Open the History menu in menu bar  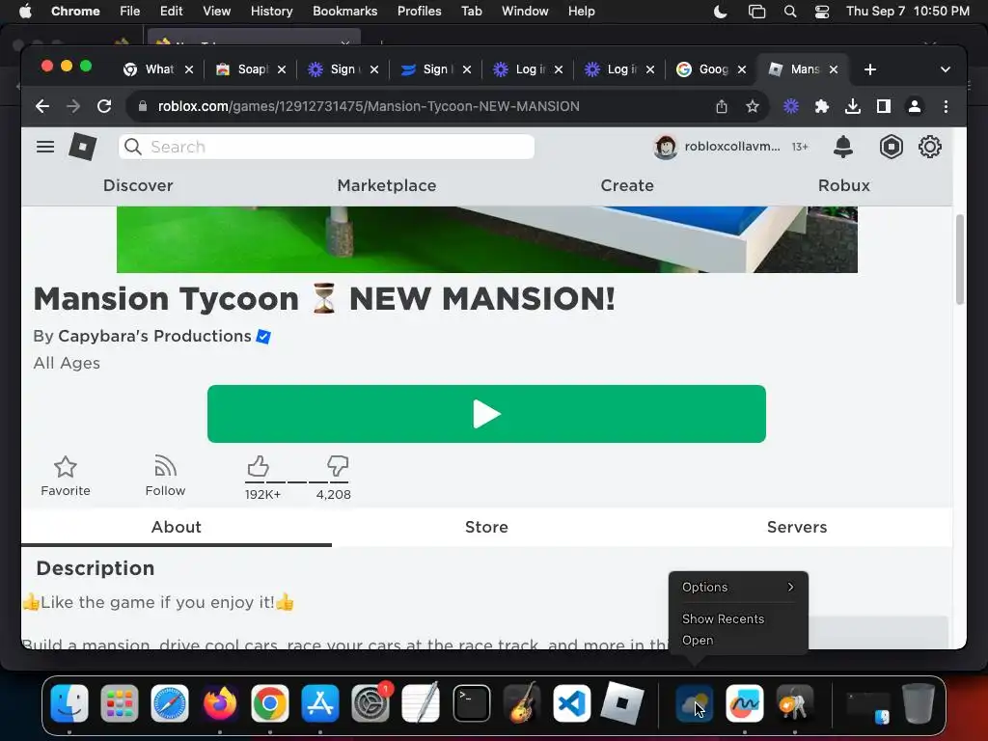[271, 12]
